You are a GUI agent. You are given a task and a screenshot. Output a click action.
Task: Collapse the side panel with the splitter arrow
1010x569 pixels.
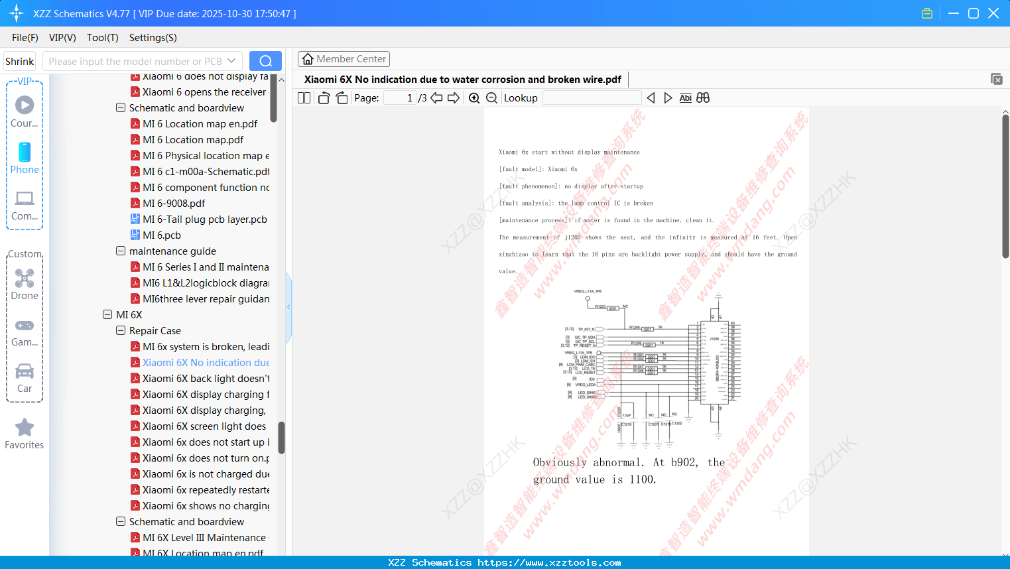click(x=288, y=307)
